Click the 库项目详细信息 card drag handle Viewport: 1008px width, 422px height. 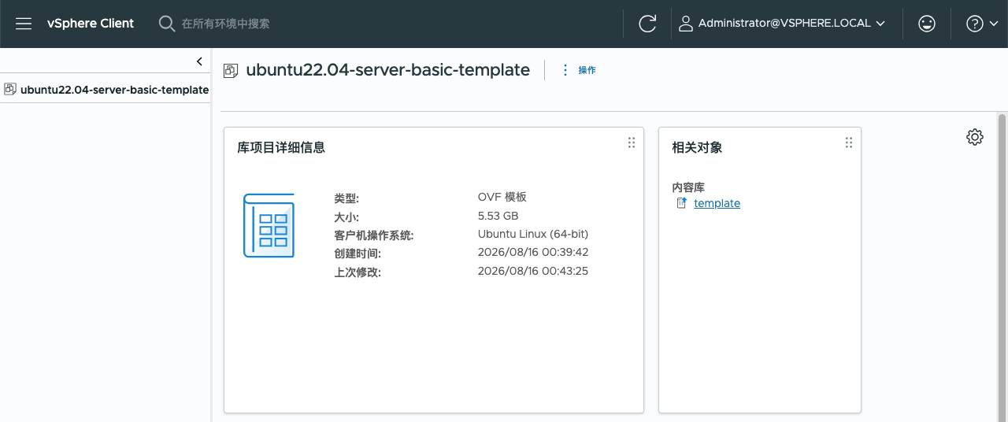click(x=631, y=143)
